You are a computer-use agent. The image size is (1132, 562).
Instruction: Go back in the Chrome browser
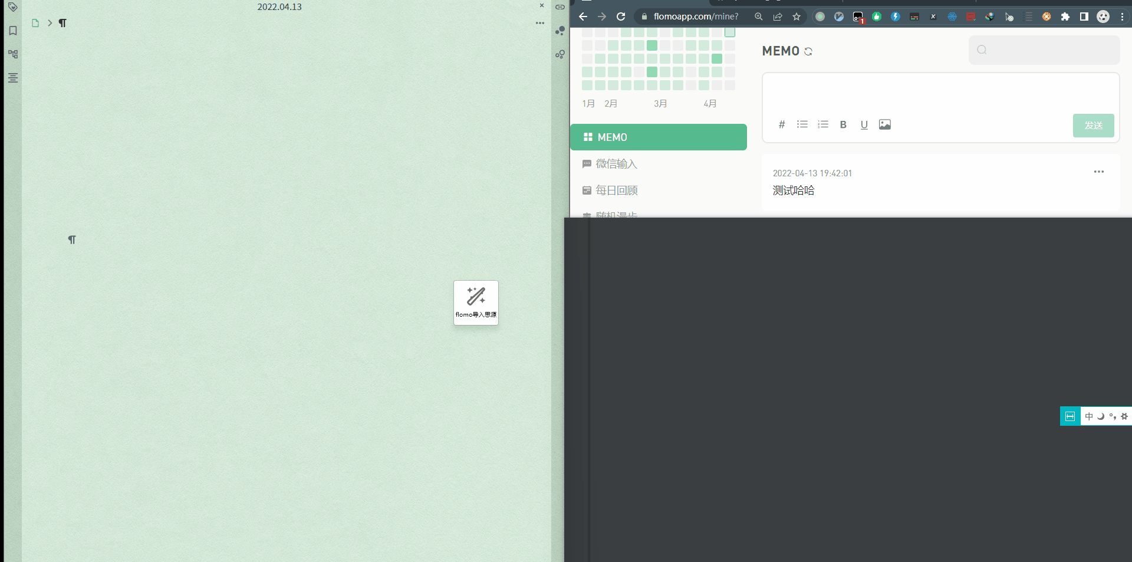[583, 17]
